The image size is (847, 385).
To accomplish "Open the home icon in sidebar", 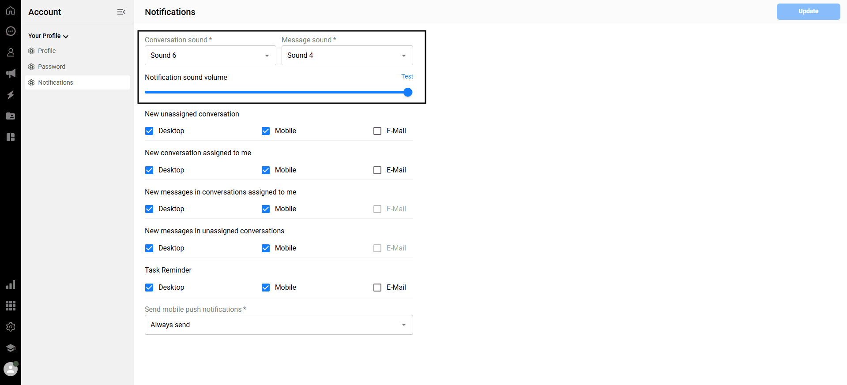I will point(11,10).
